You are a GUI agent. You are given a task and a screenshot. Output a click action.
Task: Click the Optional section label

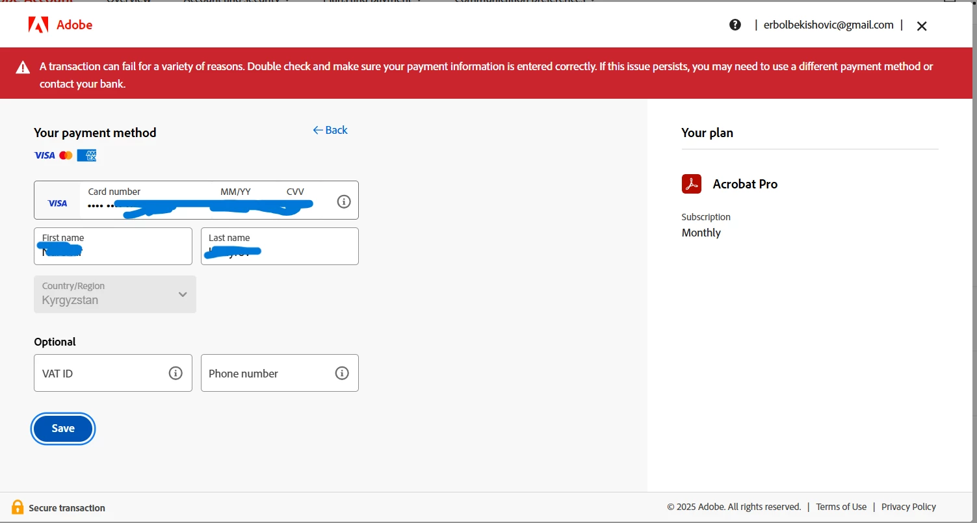(55, 342)
